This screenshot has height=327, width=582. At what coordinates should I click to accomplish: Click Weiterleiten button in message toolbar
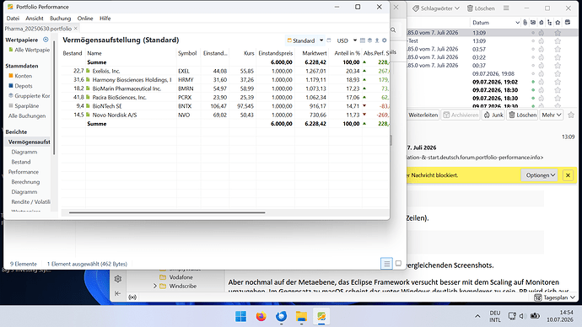pos(423,115)
